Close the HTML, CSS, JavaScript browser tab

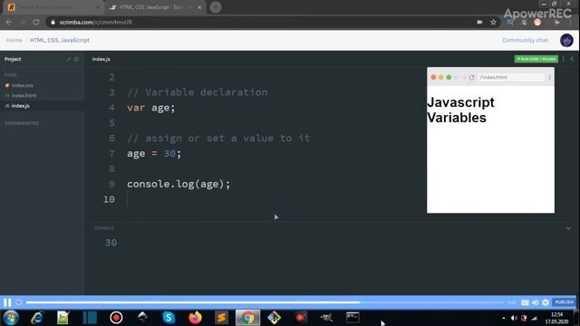199,7
